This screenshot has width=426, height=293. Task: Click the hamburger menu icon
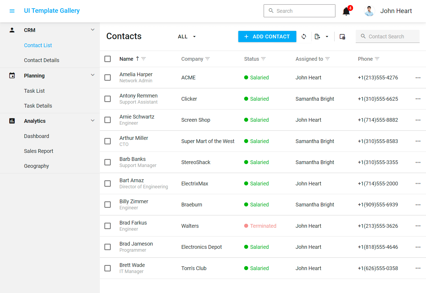[x=12, y=11]
